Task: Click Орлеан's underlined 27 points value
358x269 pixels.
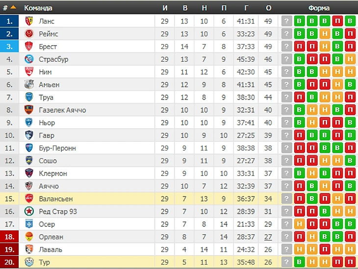Action: 268,237
